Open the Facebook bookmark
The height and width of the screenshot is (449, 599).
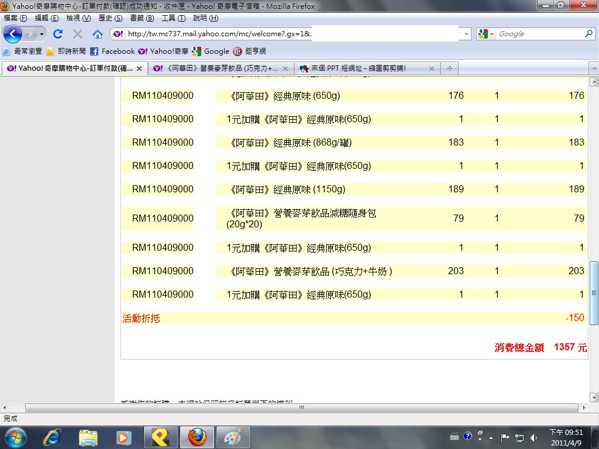(113, 51)
